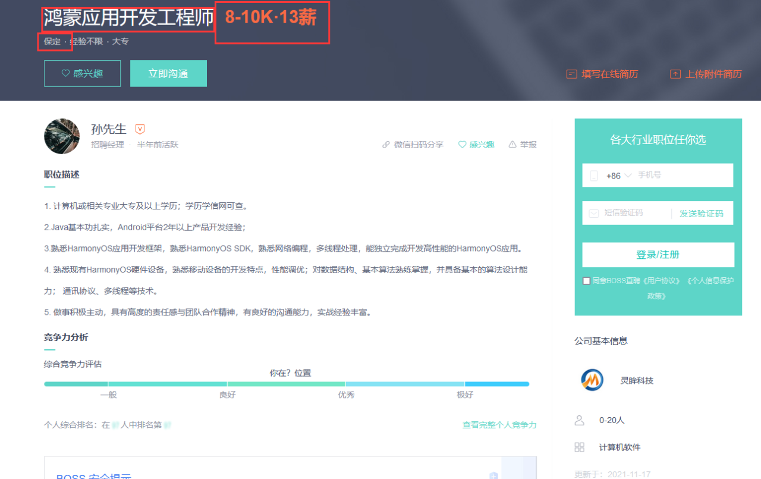Click the orange verified badge beside 孙先生
Viewport: 761px width, 479px height.
(x=140, y=129)
